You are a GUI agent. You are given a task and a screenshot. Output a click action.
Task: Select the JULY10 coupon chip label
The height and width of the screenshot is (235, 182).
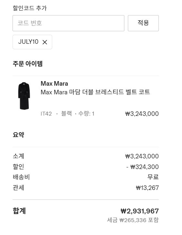[28, 42]
